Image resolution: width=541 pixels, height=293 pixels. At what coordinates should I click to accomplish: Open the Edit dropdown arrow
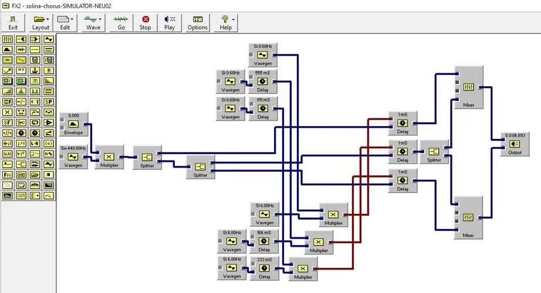tap(72, 19)
